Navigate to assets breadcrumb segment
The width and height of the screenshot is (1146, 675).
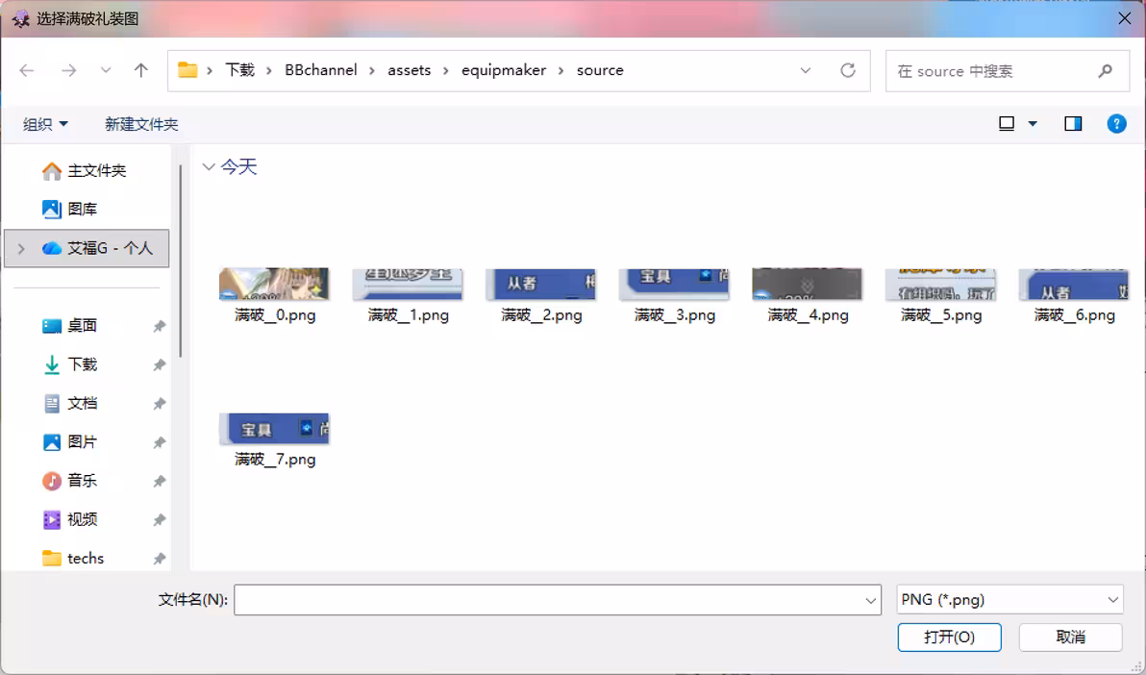(410, 70)
